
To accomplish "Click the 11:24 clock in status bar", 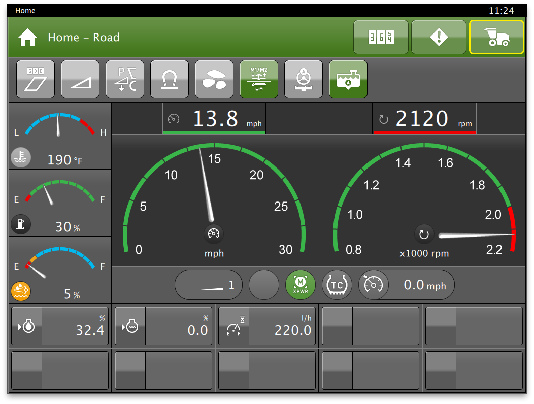I will 502,11.
